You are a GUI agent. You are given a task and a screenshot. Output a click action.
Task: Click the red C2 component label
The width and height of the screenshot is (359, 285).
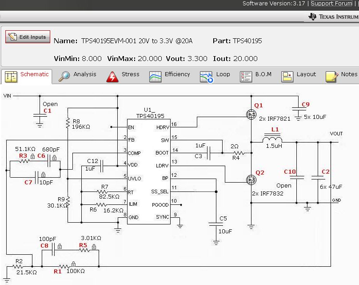[326, 171]
